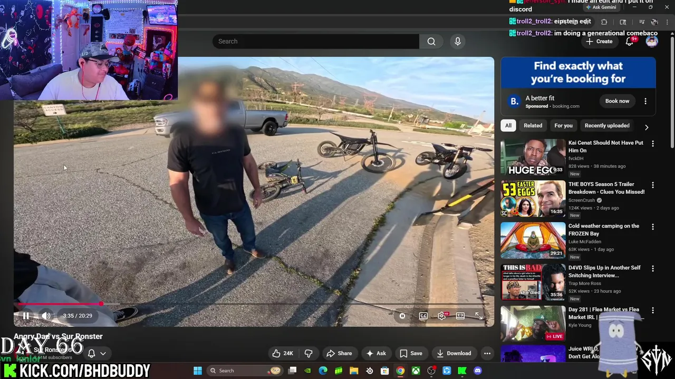Open D4VD Slips Up video title
Image resolution: width=675 pixels, height=379 pixels.
(x=604, y=272)
